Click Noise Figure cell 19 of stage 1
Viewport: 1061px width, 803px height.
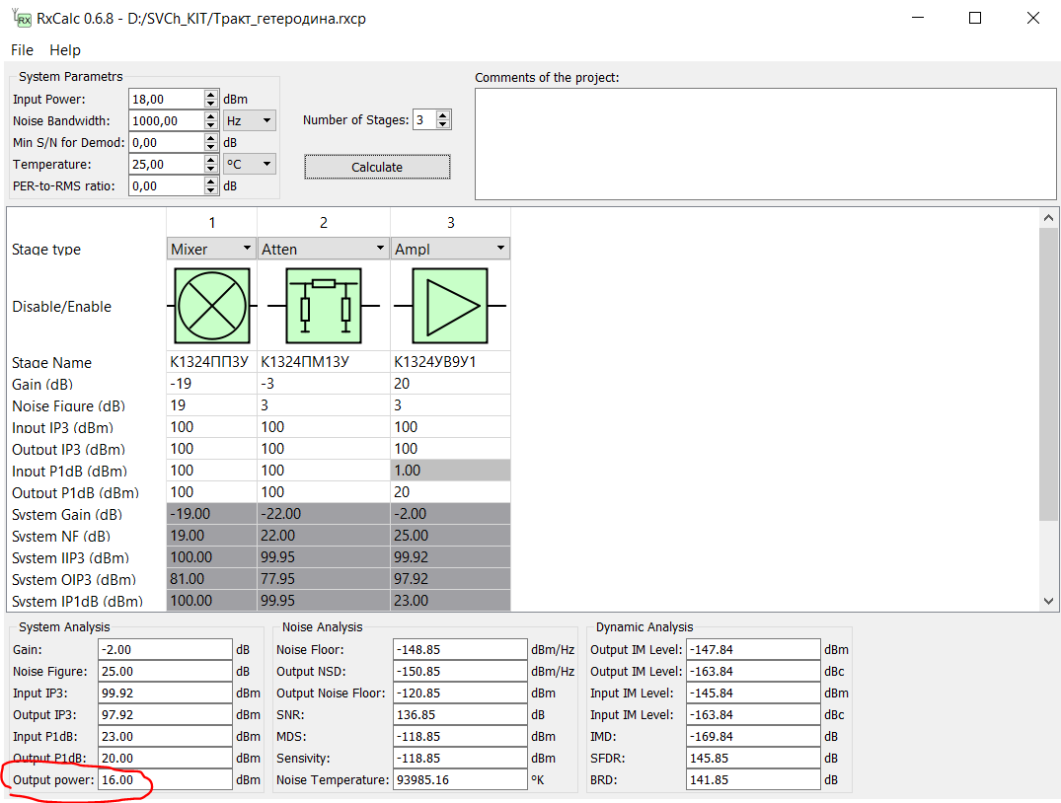[x=211, y=405]
